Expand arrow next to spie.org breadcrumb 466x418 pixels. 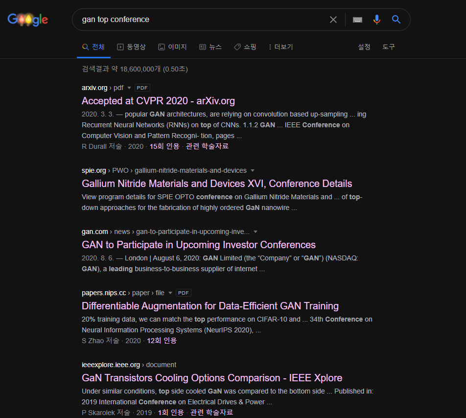253,170
